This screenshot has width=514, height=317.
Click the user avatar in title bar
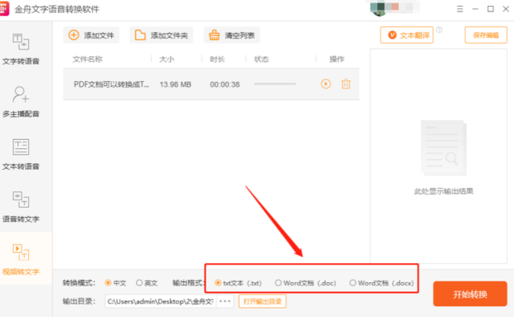(x=379, y=9)
